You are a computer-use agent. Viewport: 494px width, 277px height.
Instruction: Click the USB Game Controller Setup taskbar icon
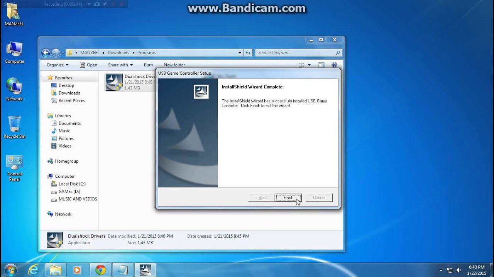point(145,270)
